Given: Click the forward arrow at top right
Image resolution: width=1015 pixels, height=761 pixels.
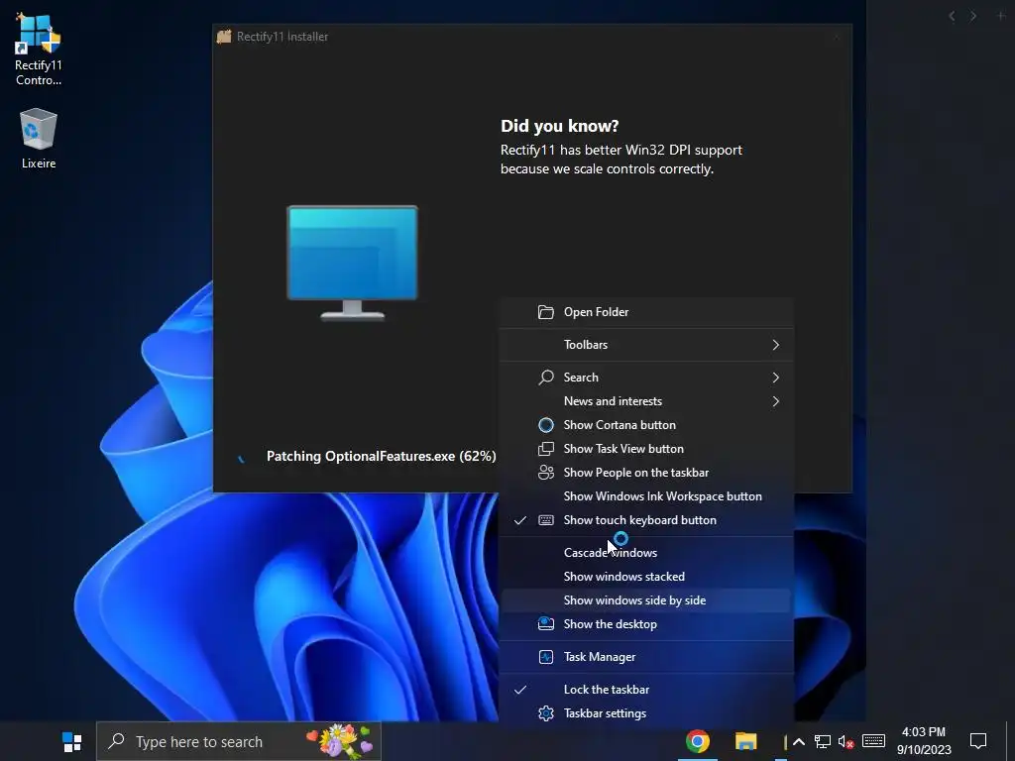Looking at the screenshot, I should [x=973, y=16].
